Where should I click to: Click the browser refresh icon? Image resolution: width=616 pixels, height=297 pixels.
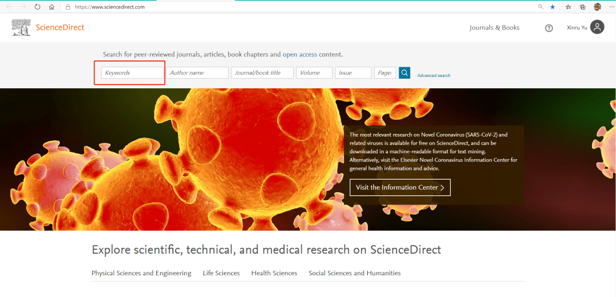[38, 7]
